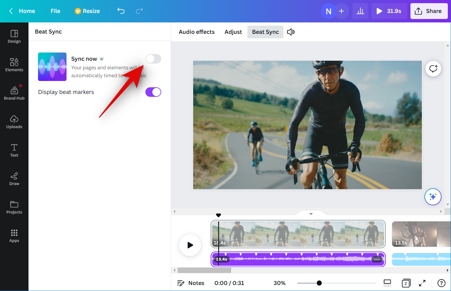Click the audio volume speaker icon
The height and width of the screenshot is (291, 451).
point(291,32)
